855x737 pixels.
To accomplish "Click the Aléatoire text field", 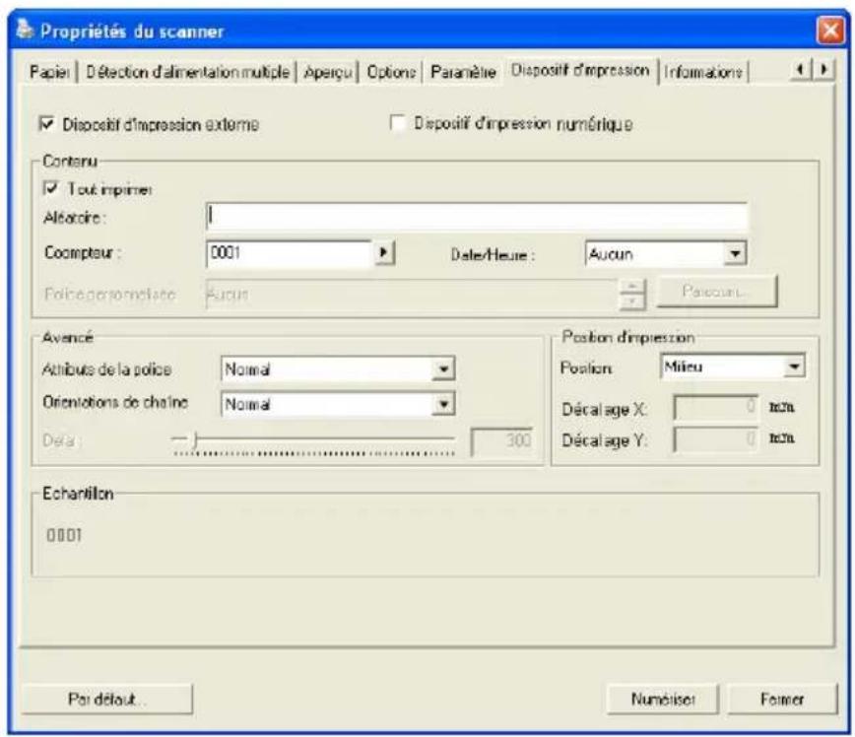I will click(477, 217).
